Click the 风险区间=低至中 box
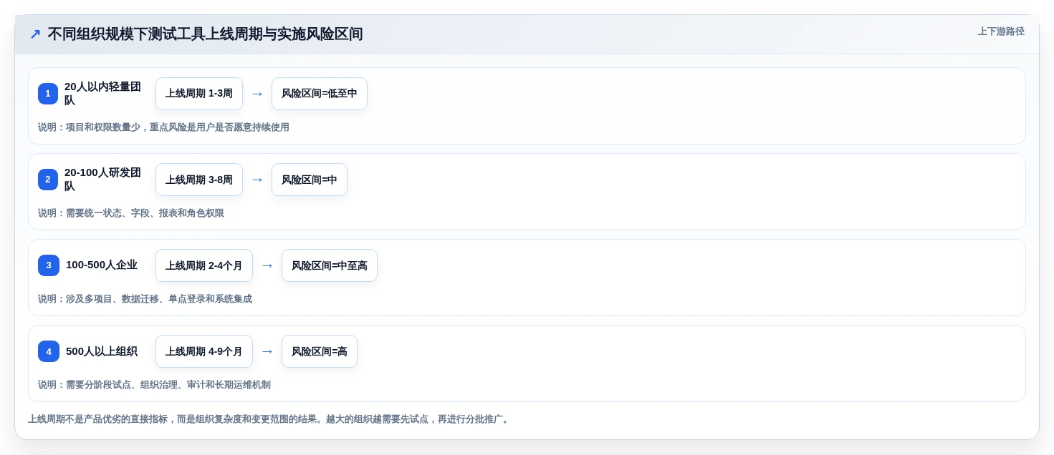Viewport: 1054px width, 455px height. pyautogui.click(x=320, y=94)
